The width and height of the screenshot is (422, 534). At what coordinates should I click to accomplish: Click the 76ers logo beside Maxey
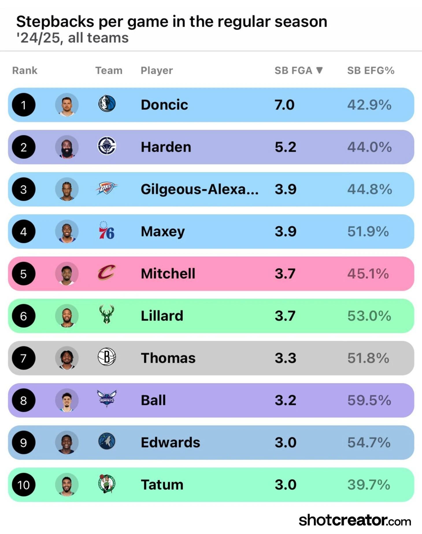pyautogui.click(x=106, y=230)
